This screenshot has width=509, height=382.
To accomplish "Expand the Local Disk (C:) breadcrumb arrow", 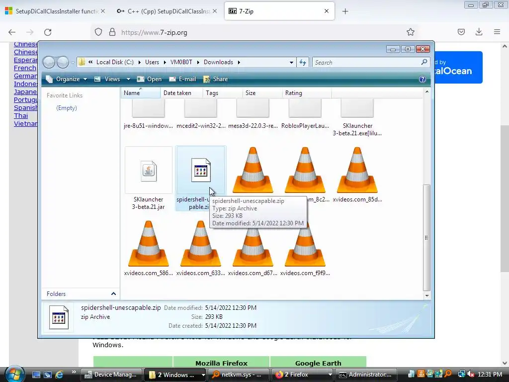I will (139, 62).
